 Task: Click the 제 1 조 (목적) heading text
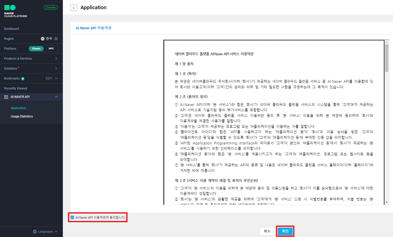(186, 74)
